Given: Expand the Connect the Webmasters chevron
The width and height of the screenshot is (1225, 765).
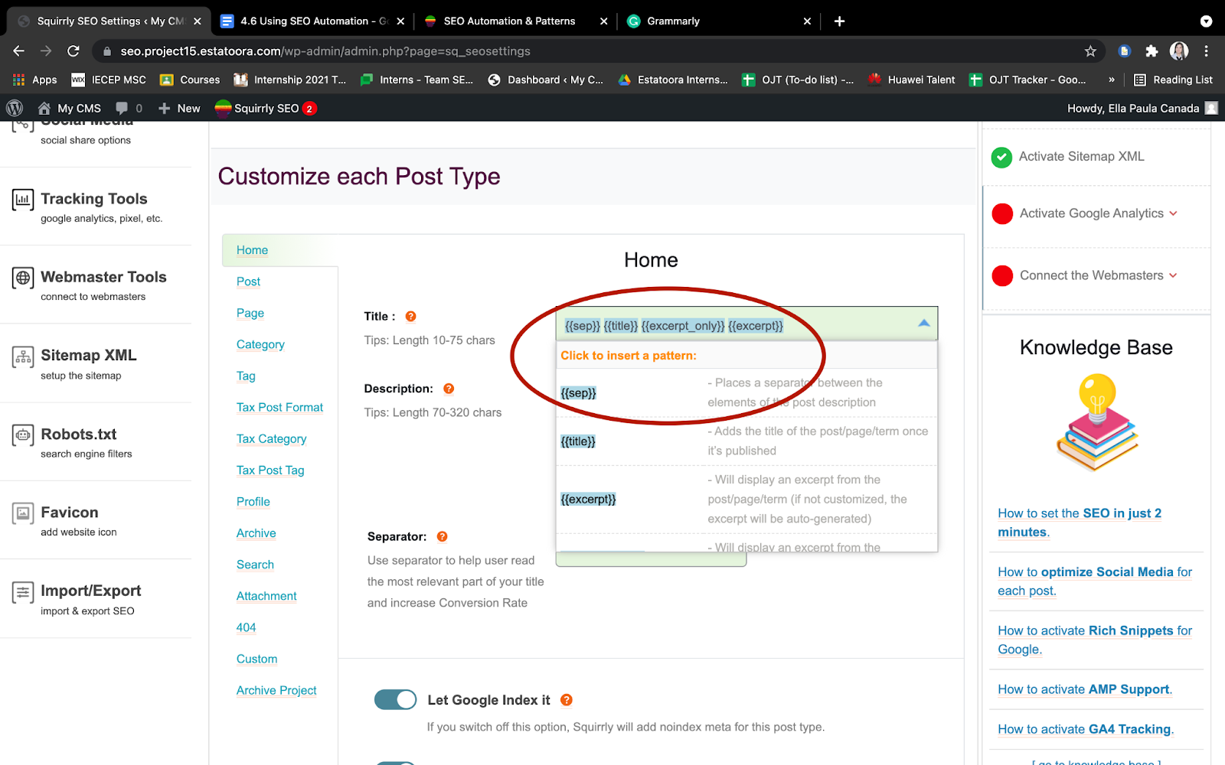Looking at the screenshot, I should (1173, 275).
